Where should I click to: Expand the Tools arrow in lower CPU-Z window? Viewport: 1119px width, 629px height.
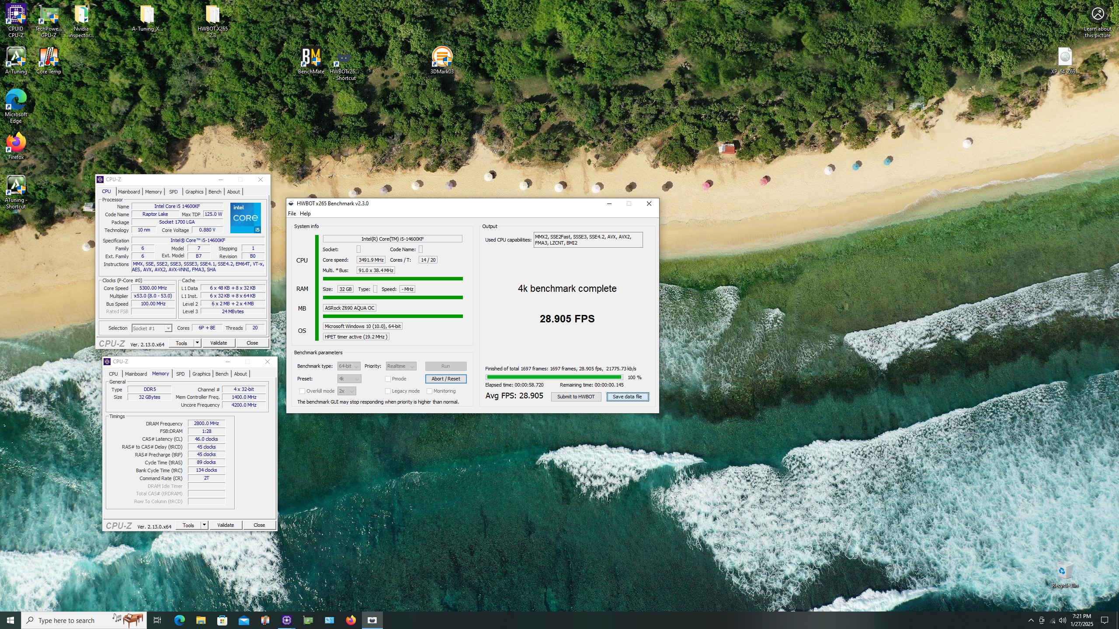point(204,525)
